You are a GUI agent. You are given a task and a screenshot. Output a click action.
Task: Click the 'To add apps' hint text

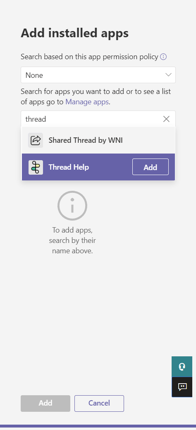[72, 240]
